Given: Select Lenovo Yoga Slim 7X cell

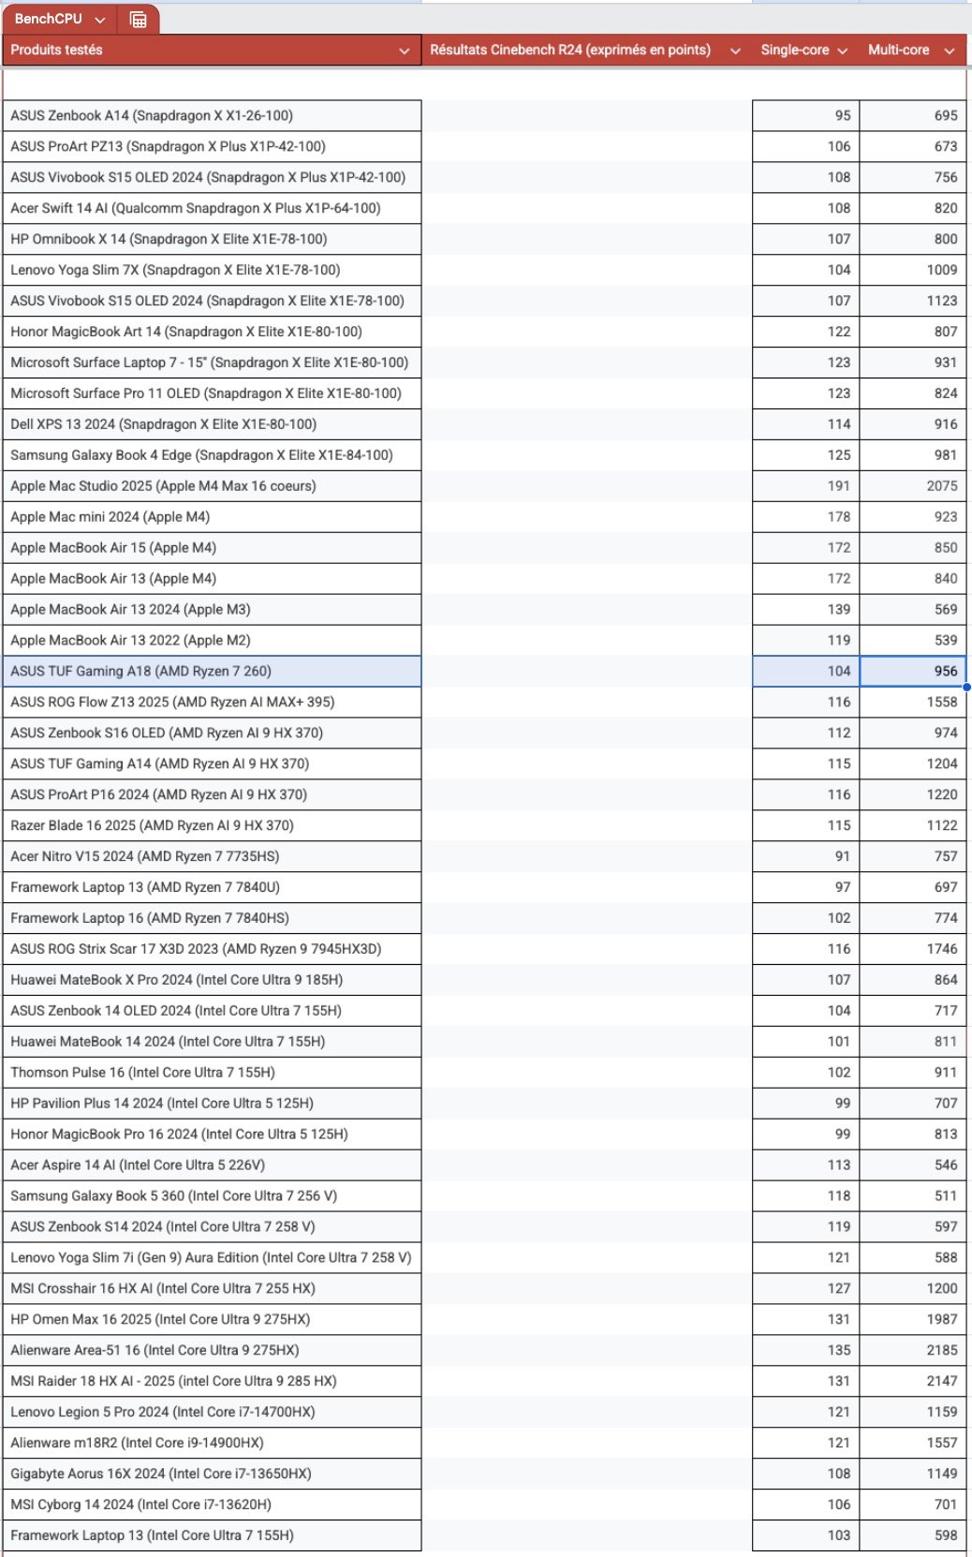Looking at the screenshot, I should (212, 271).
